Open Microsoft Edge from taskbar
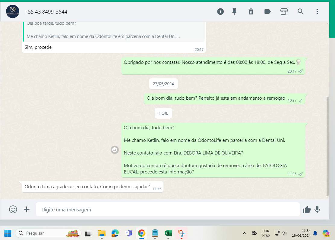335x240 pixels. 115,233
